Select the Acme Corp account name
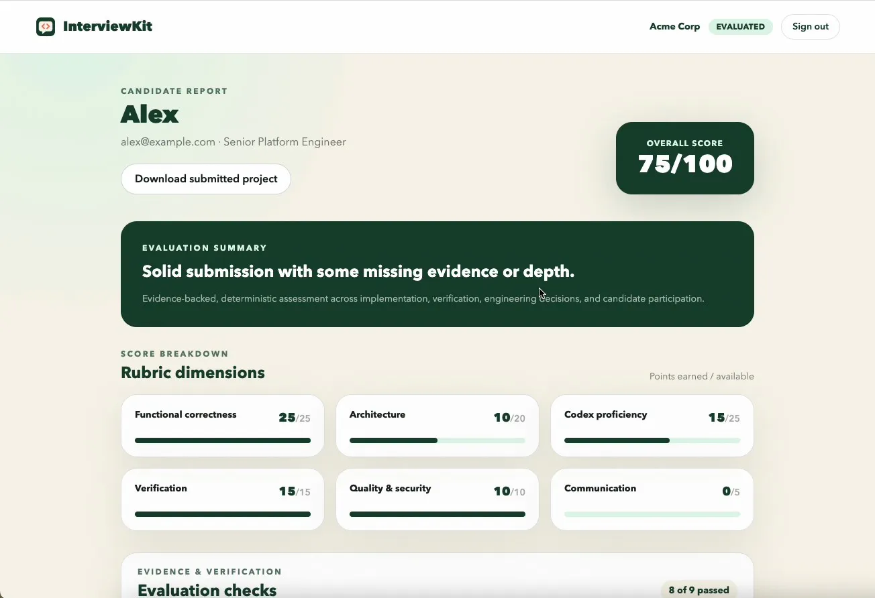The height and width of the screenshot is (598, 875). point(674,27)
